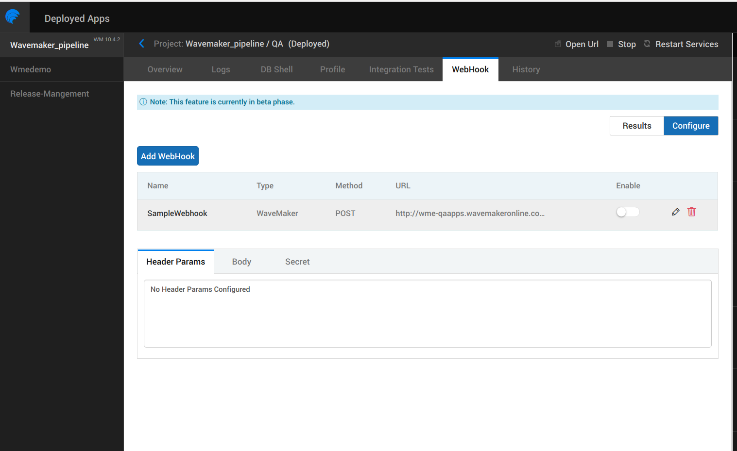737x451 pixels.
Task: Click the Add WebHook button
Action: point(168,155)
